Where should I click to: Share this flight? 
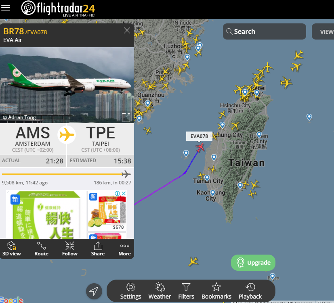coord(98,249)
